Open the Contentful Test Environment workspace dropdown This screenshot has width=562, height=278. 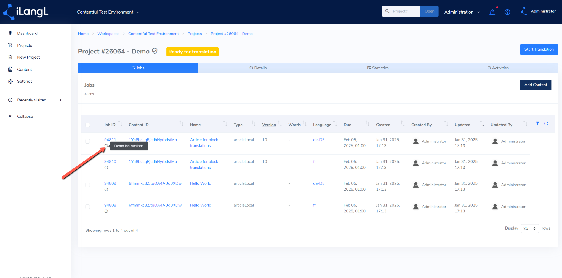pyautogui.click(x=108, y=12)
